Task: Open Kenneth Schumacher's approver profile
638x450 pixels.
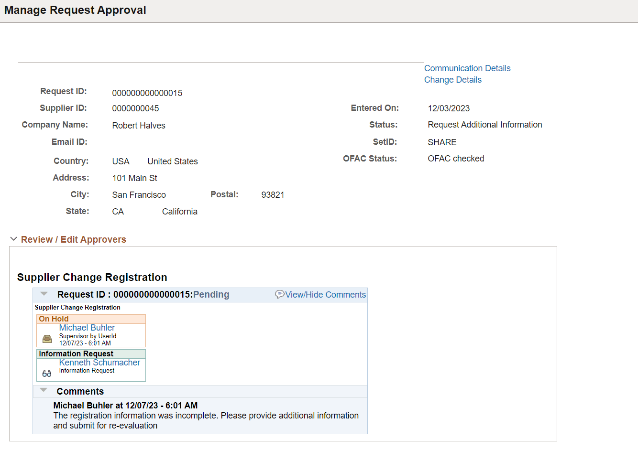Action: coord(99,362)
